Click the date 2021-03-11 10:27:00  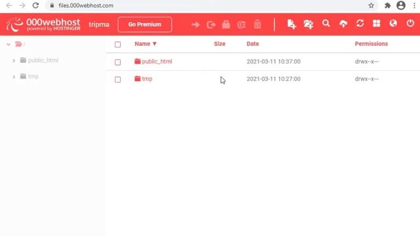pyautogui.click(x=274, y=79)
